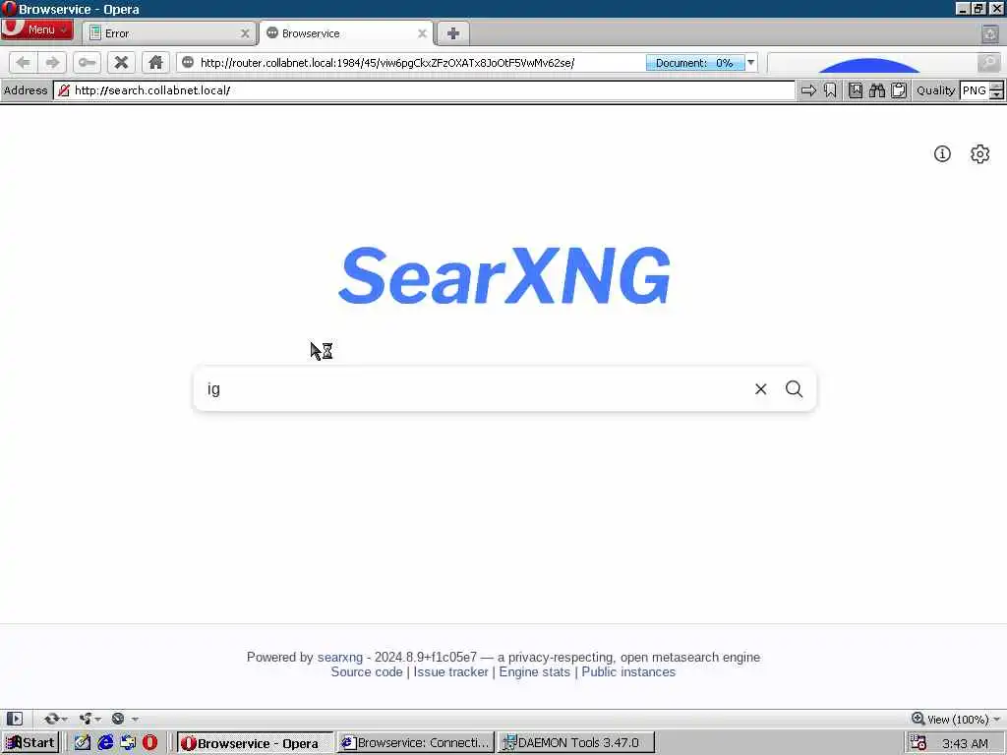Viewport: 1007px width, 755px height.
Task: Launch the quick launch notepad-pencil icon
Action: tap(82, 743)
